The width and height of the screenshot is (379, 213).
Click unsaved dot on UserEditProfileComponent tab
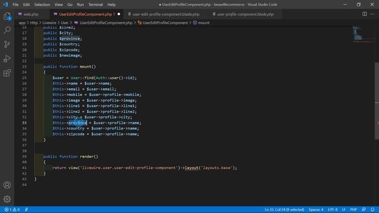click(118, 14)
